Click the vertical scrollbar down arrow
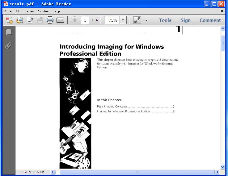 [222, 167]
